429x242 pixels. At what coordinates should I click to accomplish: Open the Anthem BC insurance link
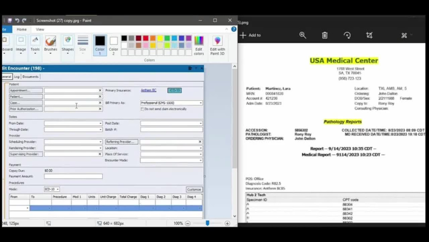click(148, 90)
